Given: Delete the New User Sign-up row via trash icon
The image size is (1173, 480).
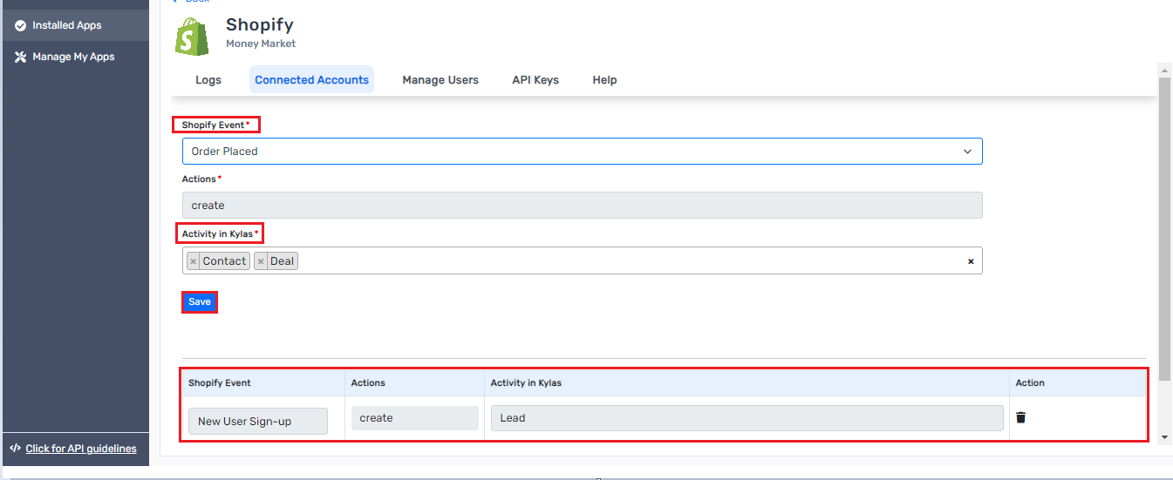Looking at the screenshot, I should tap(1020, 417).
